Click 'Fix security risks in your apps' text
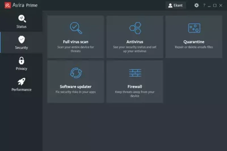This screenshot has height=151, width=227. [x=75, y=92]
